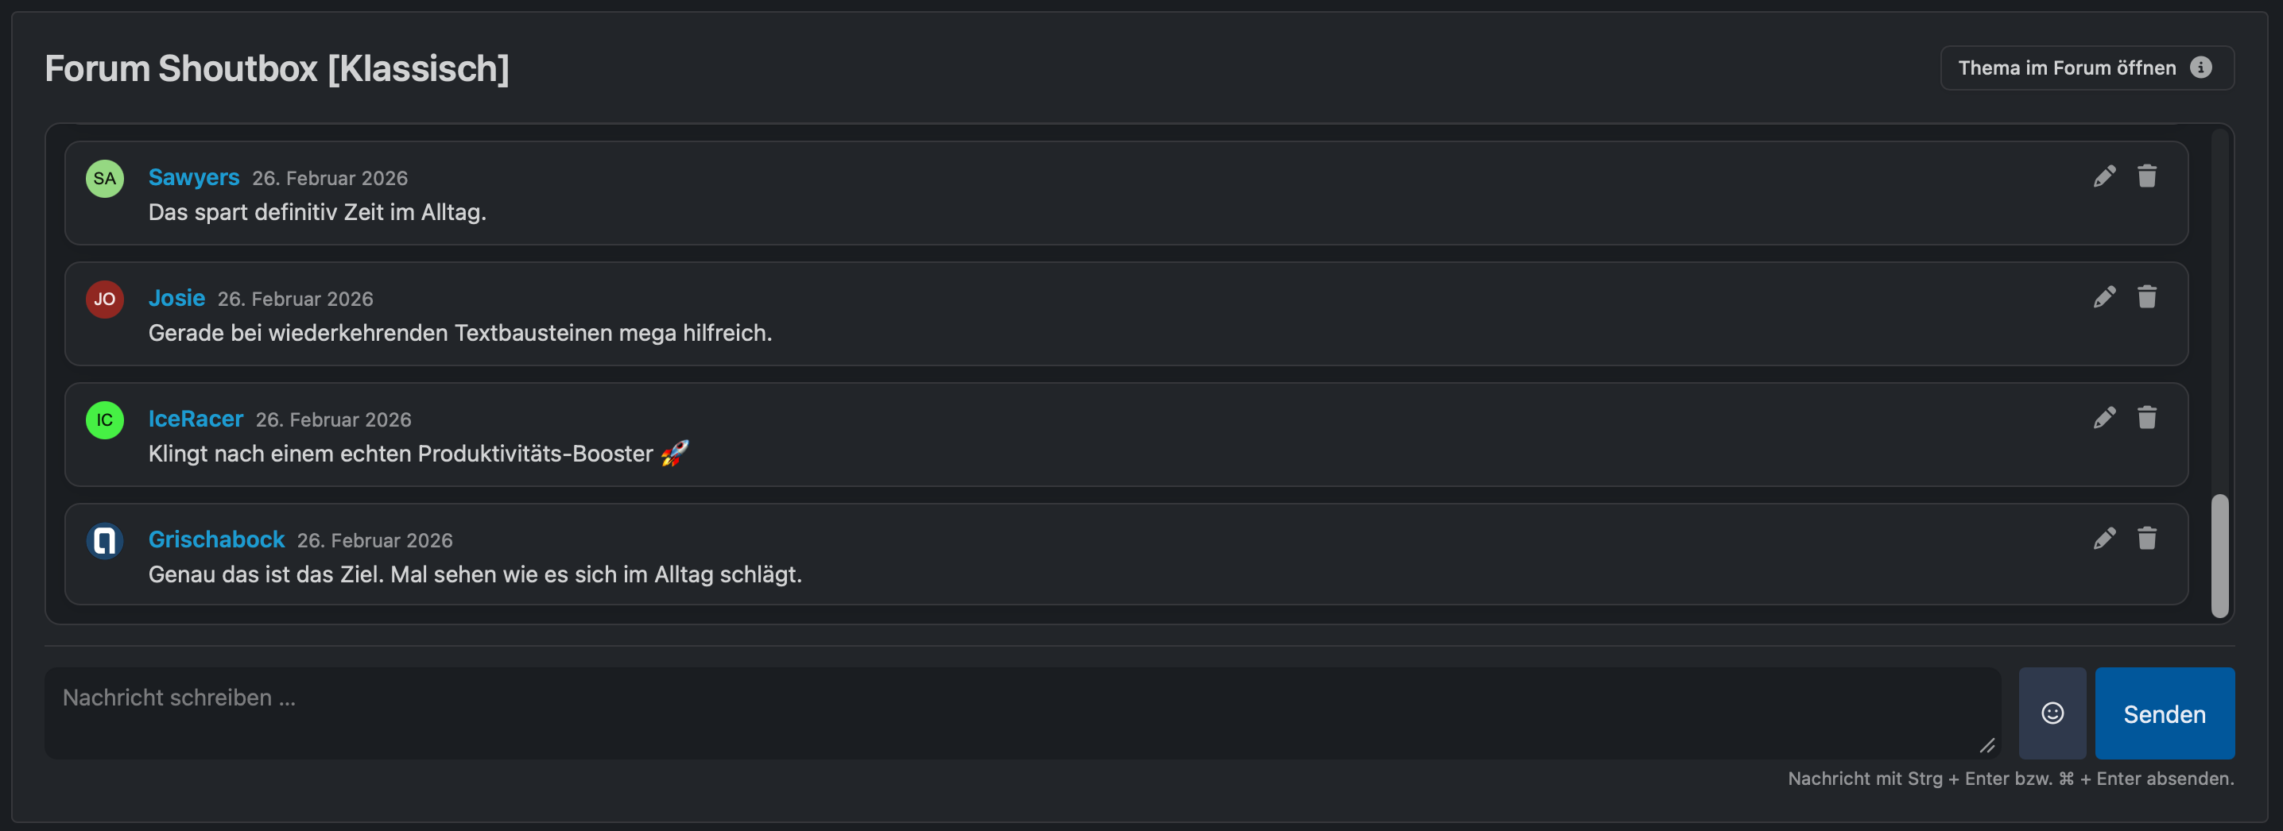Open the emoji picker smiley button

2052,713
